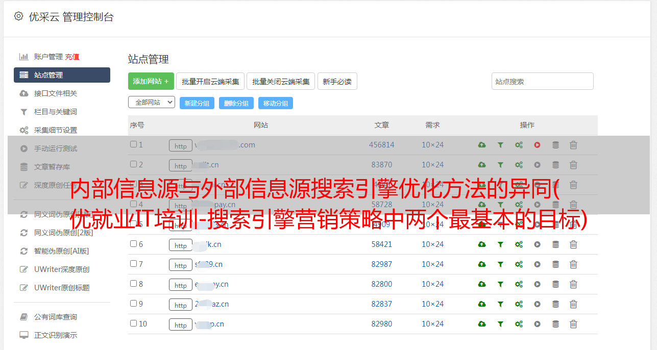
Task: Click the trash icon in the 82800 row
Action: 573,284
